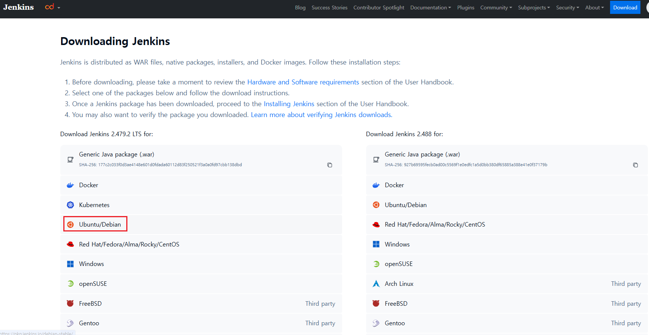Click the openSUSE chameleon icon under LTS
Viewport: 649px width, 335px height.
point(70,284)
